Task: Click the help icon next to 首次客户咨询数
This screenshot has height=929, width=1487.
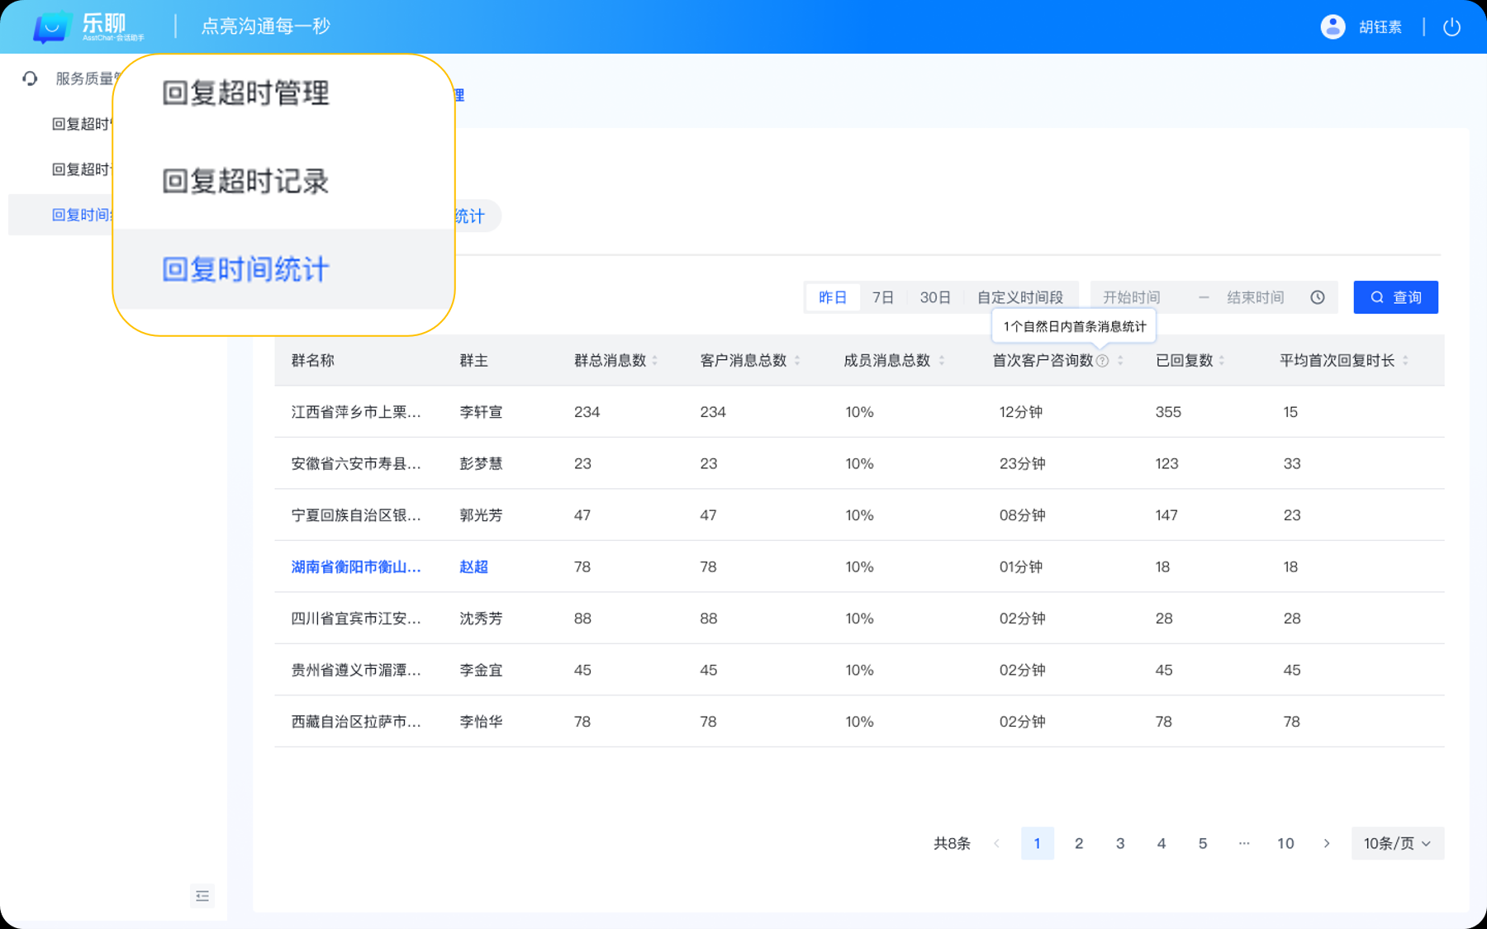Action: coord(1102,361)
